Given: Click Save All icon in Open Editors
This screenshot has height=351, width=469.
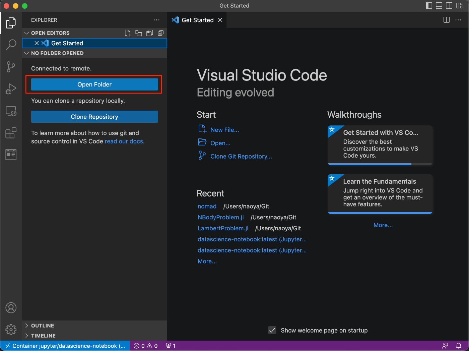Looking at the screenshot, I should [150, 33].
